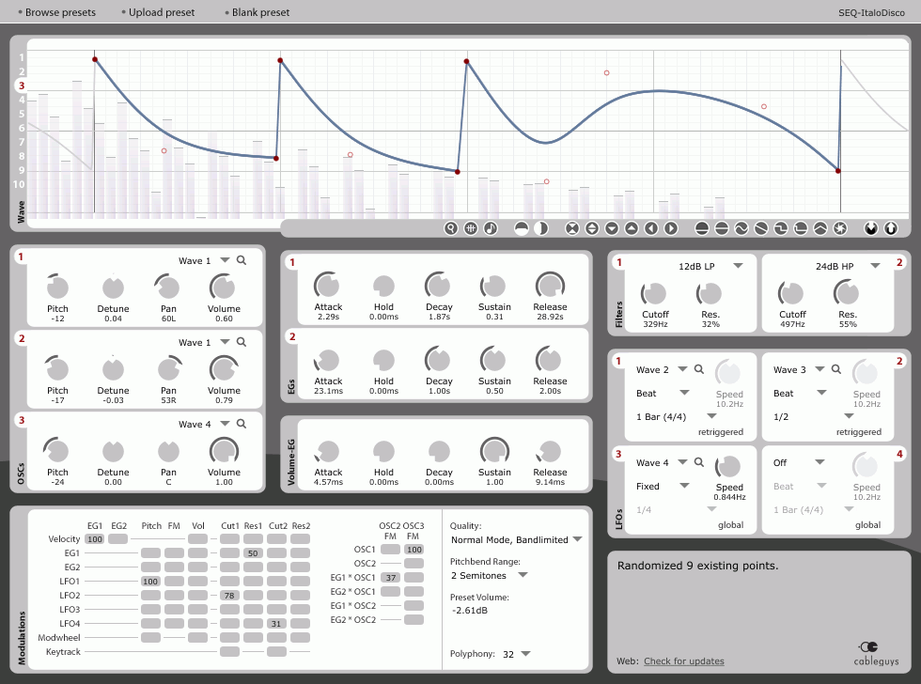921x684 pixels.
Task: Toggle the Velocity to EG1 modulation cell
Action: (x=95, y=539)
